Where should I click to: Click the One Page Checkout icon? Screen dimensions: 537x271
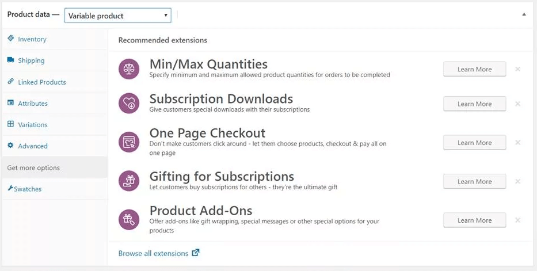tap(129, 142)
